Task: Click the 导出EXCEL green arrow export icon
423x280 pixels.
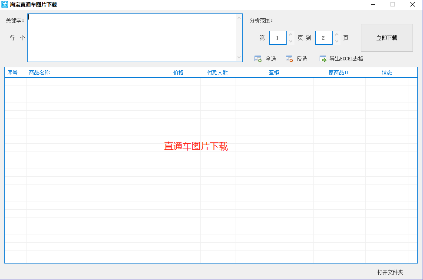Action: point(323,58)
